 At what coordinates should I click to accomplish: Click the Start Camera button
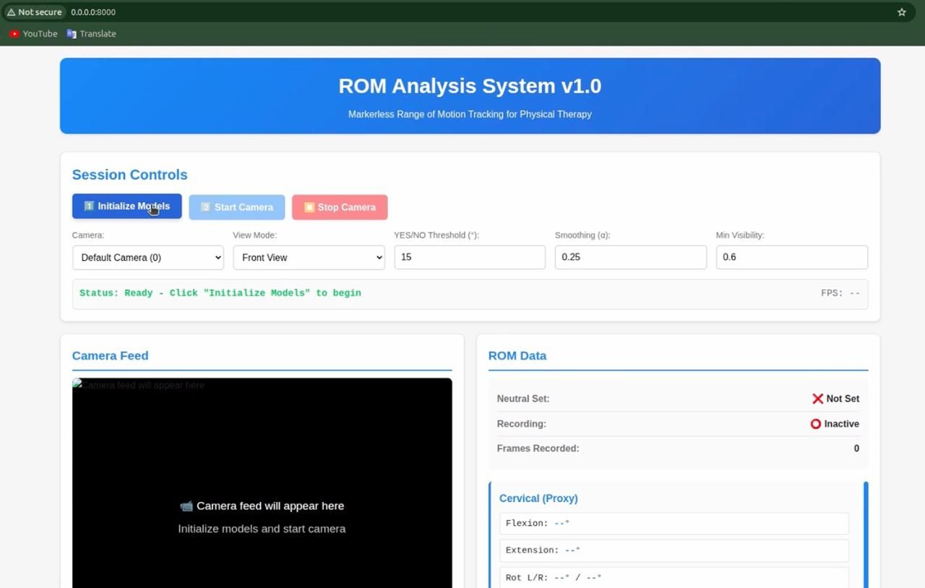point(236,207)
